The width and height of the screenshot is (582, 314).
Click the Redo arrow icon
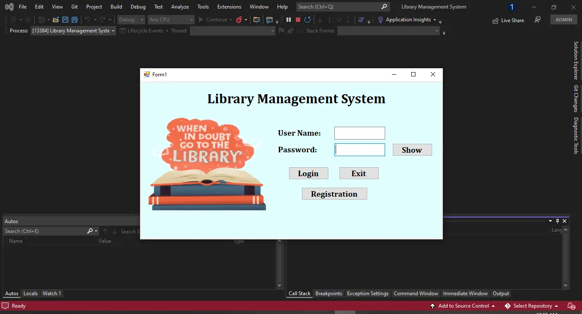coord(102,20)
